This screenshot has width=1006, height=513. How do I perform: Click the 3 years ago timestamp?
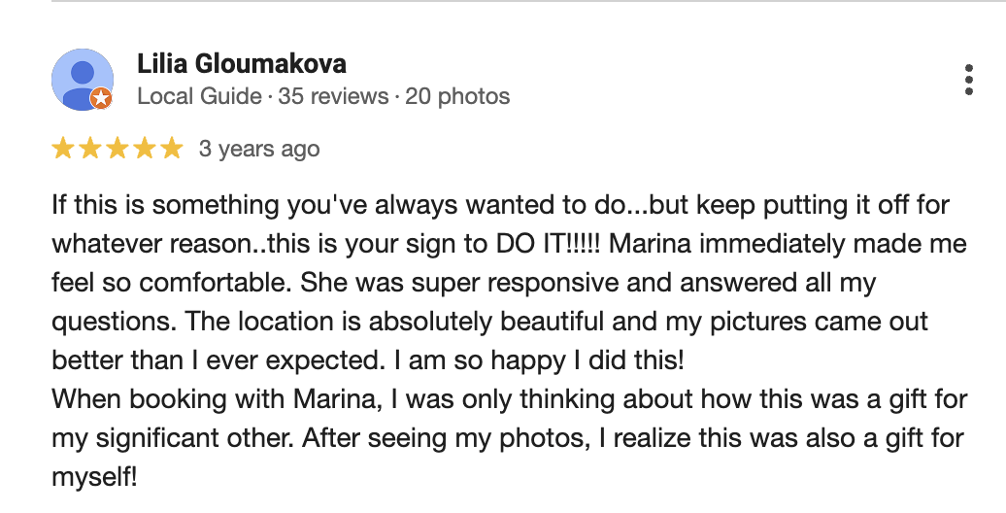(259, 149)
